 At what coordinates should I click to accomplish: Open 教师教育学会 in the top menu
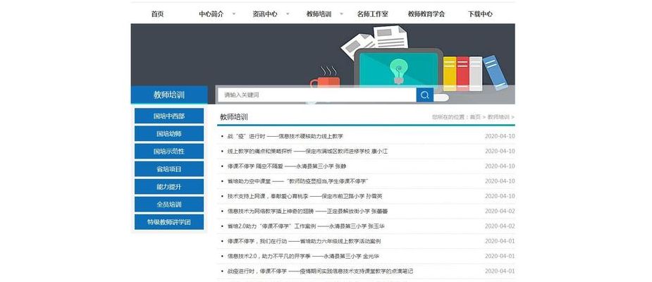426,13
